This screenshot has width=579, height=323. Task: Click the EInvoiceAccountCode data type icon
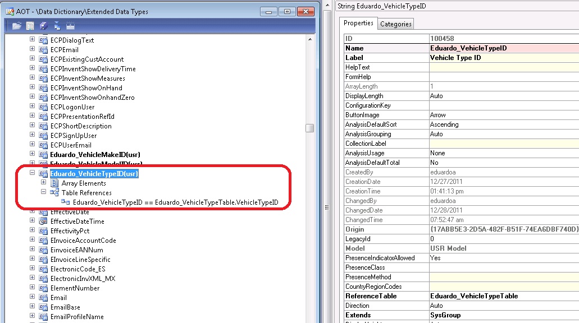(43, 241)
